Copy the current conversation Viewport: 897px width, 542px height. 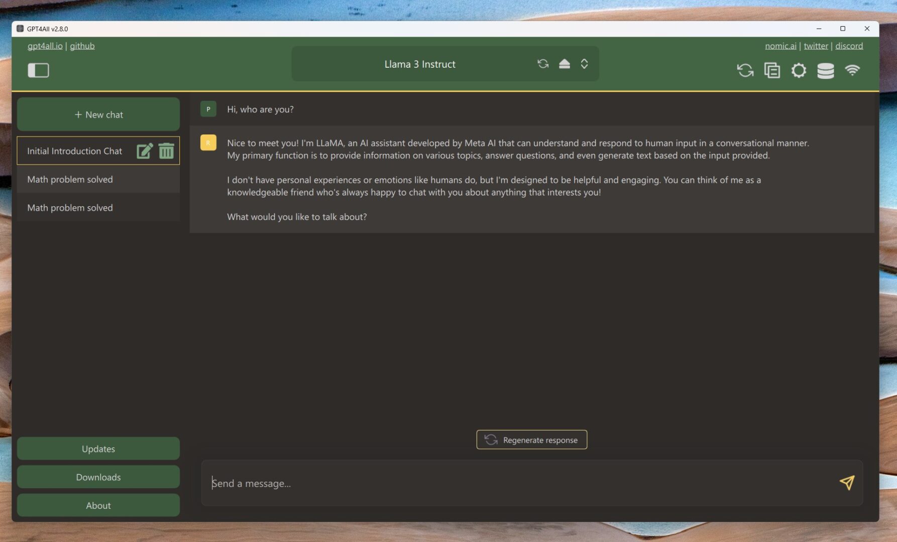pyautogui.click(x=772, y=70)
